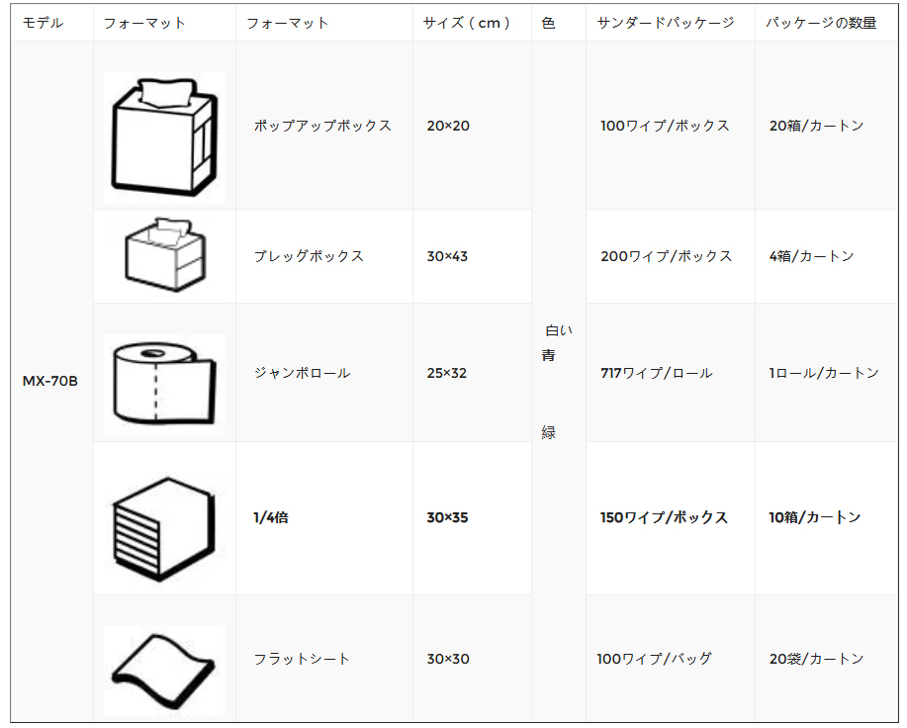This screenshot has width=907, height=728.
Task: Select the ポップアップボックス format text
Action: pos(322,126)
